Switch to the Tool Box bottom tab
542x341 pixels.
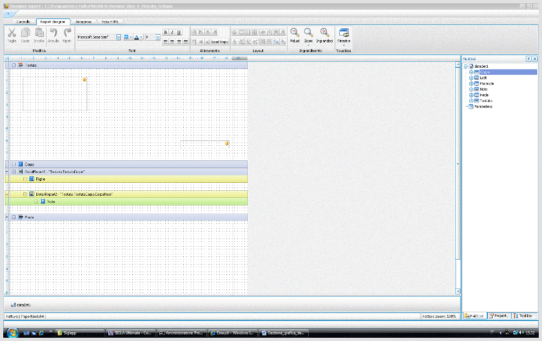click(x=524, y=316)
